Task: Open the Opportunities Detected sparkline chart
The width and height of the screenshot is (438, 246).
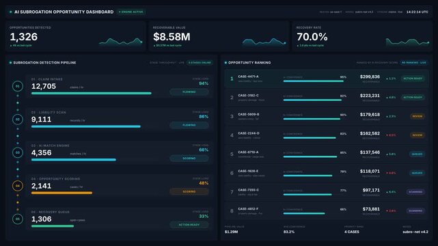Action: click(121, 42)
